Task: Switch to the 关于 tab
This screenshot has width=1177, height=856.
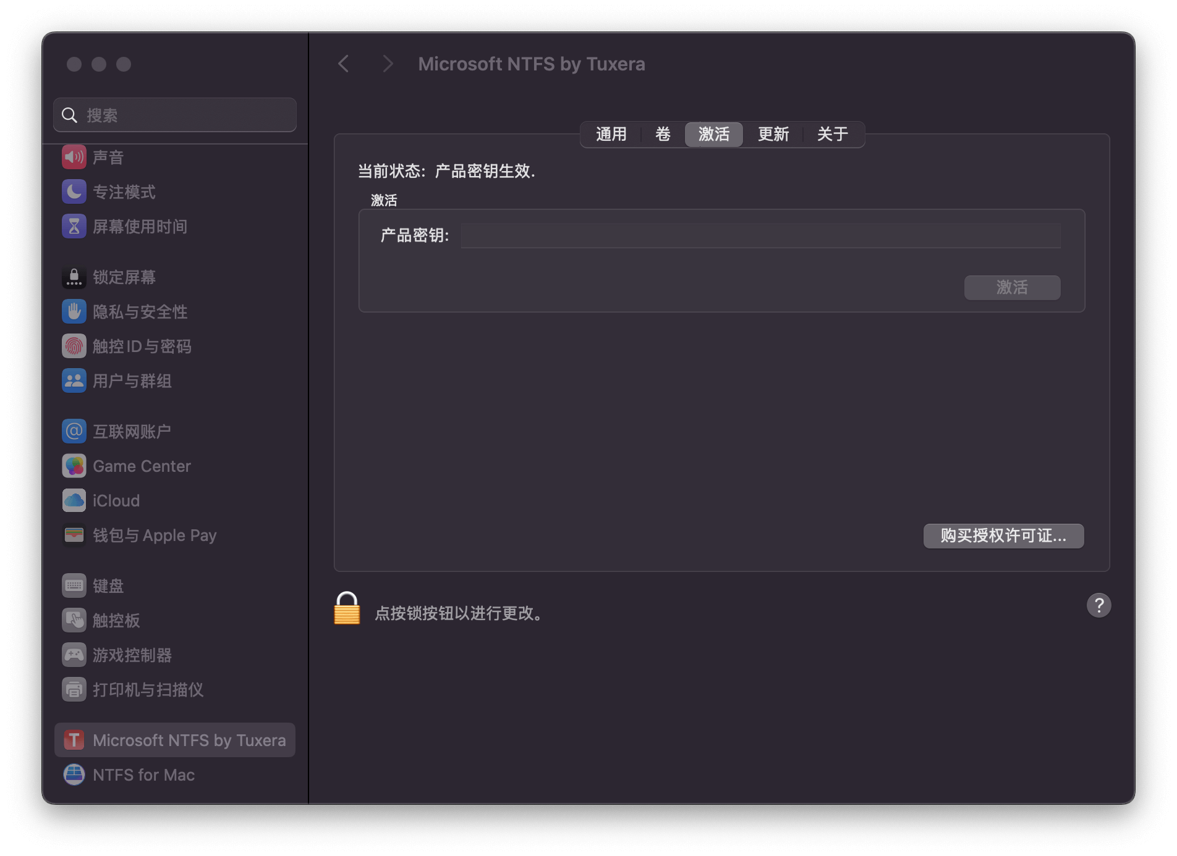Action: click(833, 134)
